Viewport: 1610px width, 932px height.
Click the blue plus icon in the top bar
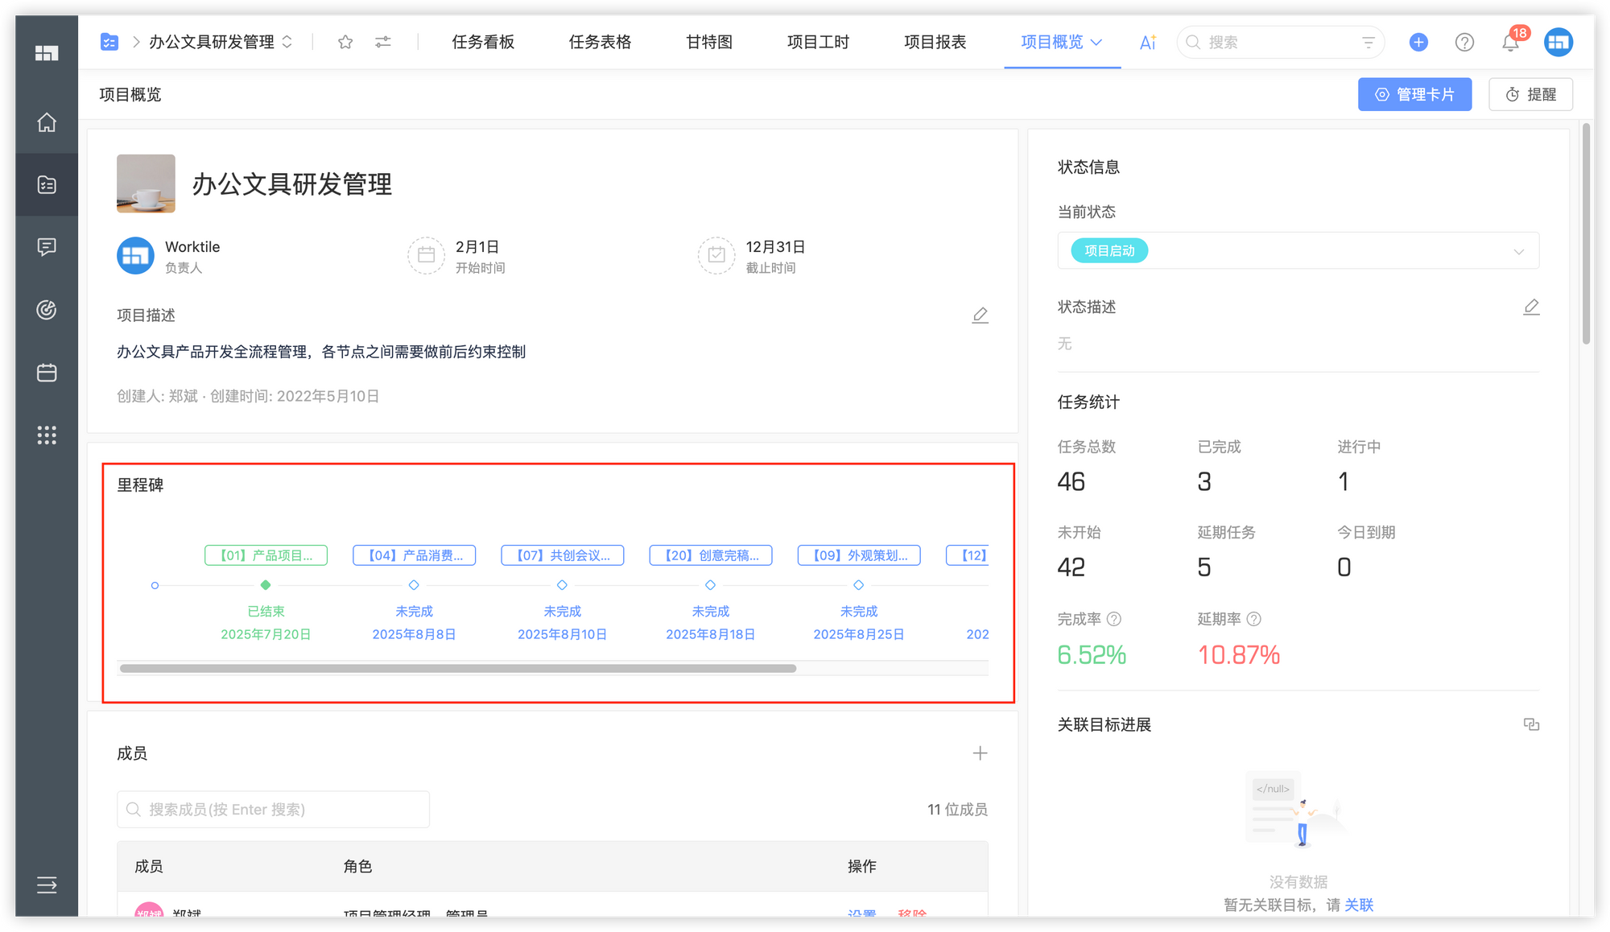tap(1418, 42)
